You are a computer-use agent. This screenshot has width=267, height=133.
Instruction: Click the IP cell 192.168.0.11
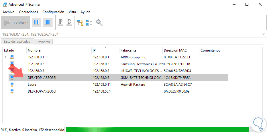102,84
